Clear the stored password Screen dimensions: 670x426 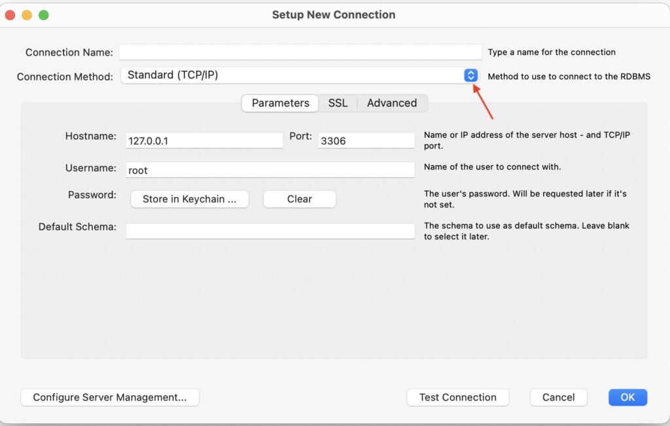(x=299, y=199)
